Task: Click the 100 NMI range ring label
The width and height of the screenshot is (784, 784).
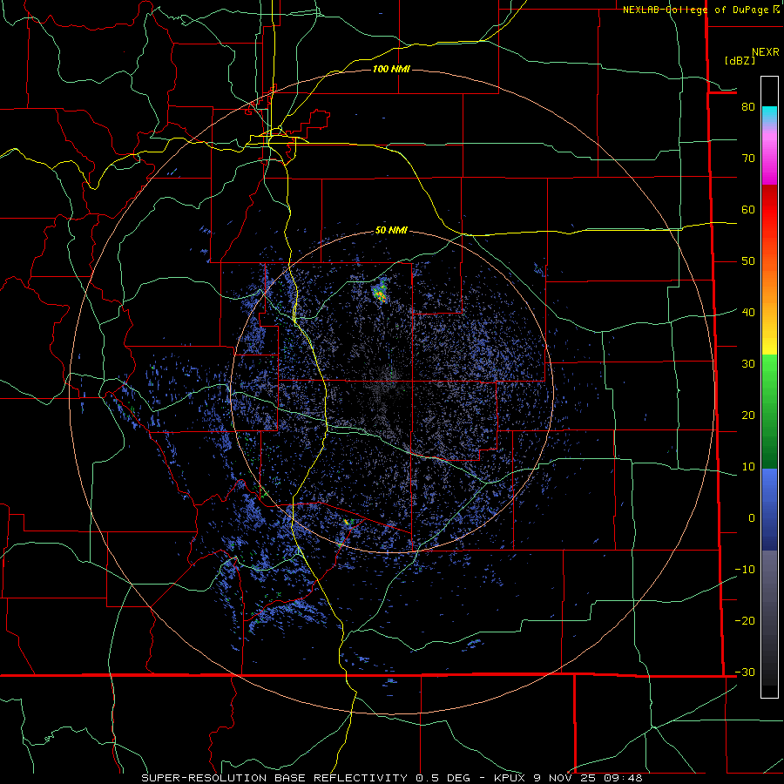Action: point(391,69)
